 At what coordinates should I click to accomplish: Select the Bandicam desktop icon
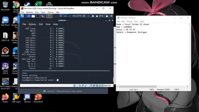(x=5, y=52)
